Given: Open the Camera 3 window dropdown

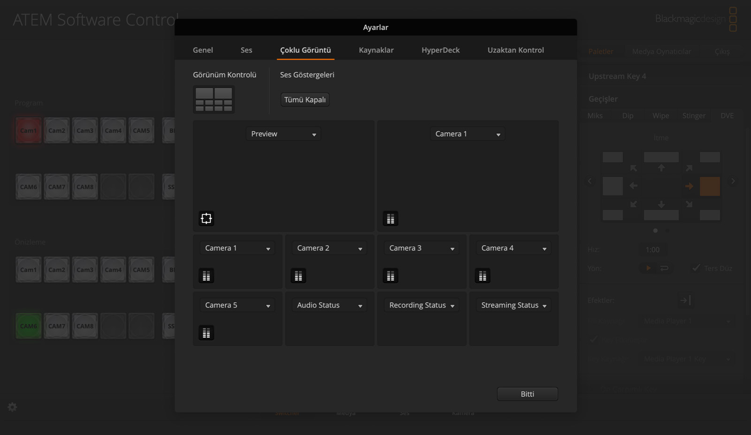Looking at the screenshot, I should point(421,248).
